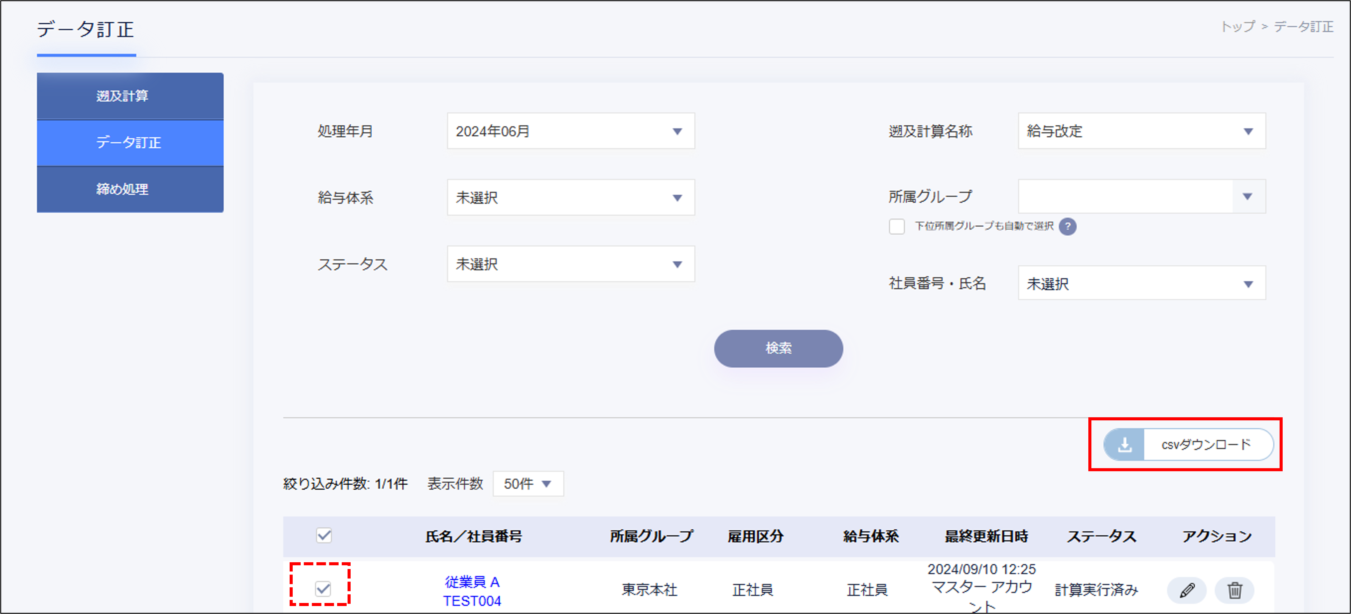Uncheck the checkbox on 従業員 A's row
This screenshot has width=1351, height=614.
(x=322, y=589)
